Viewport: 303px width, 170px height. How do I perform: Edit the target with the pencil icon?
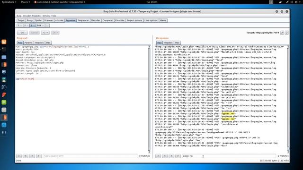282,33
